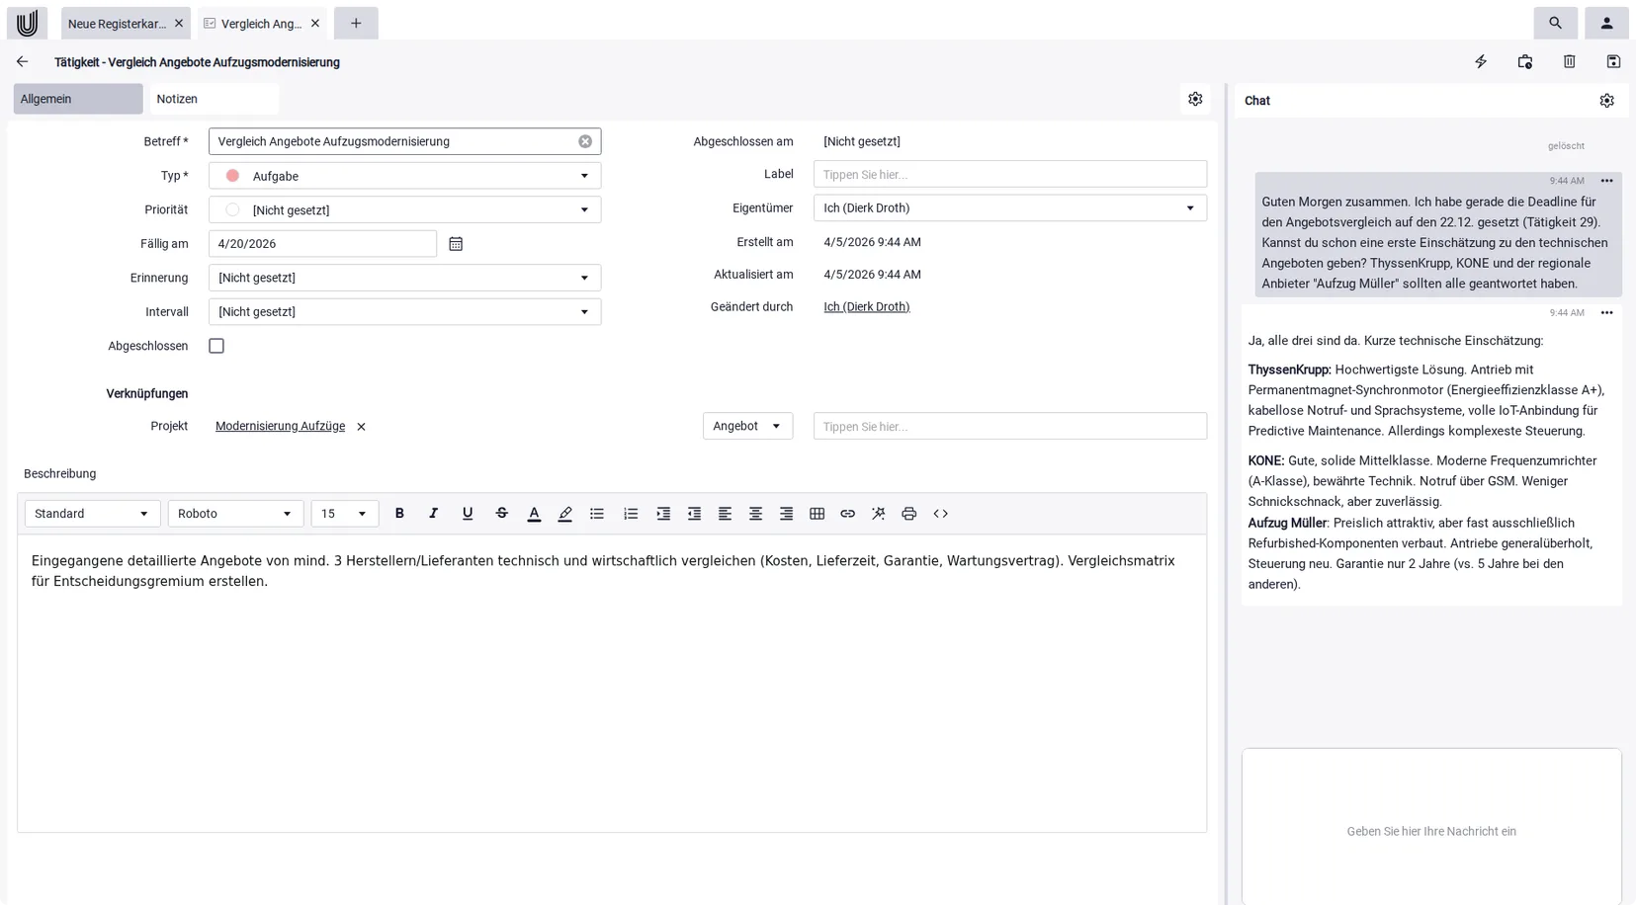1636x905 pixels.
Task: Pick the font color tool
Action: (x=534, y=514)
